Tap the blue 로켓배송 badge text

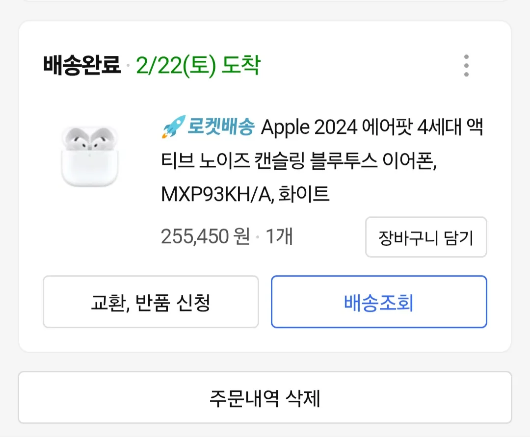point(221,127)
